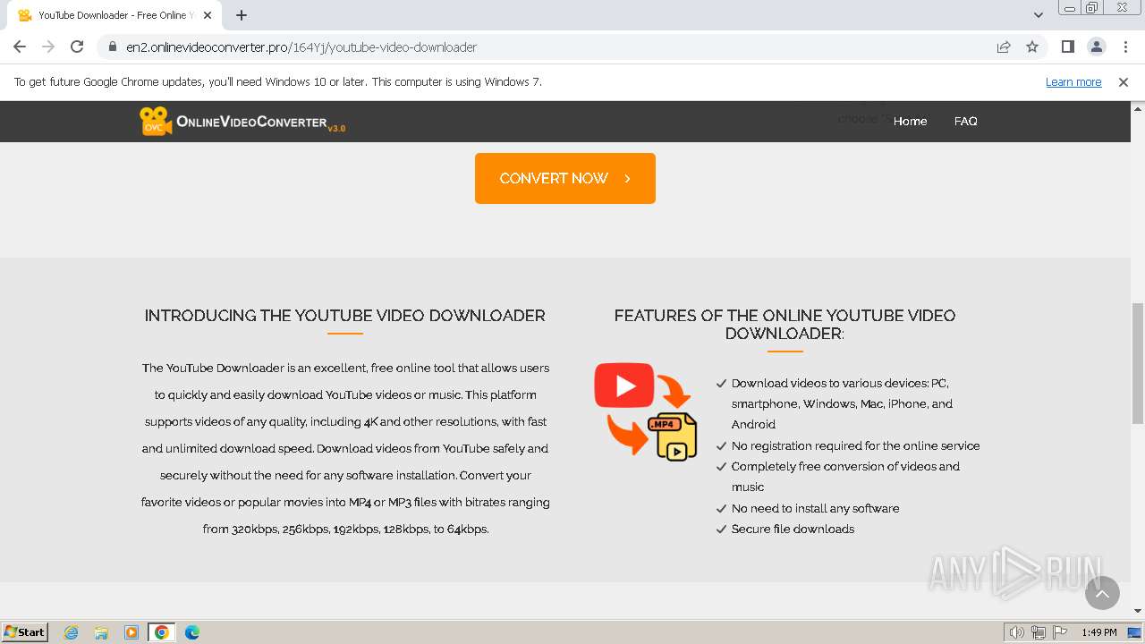Click the page vertical scrollbar thumb
The width and height of the screenshot is (1145, 644).
(1137, 363)
